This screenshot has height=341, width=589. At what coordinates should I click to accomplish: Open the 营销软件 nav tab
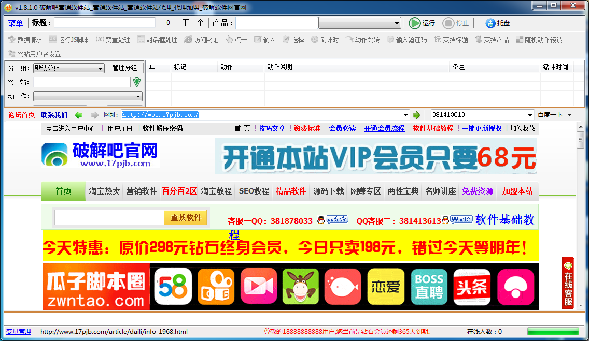pyautogui.click(x=141, y=191)
